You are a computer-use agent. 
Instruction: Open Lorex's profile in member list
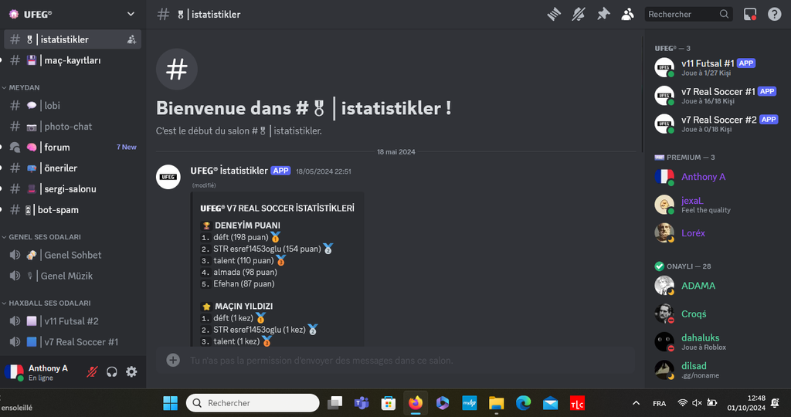pos(692,232)
